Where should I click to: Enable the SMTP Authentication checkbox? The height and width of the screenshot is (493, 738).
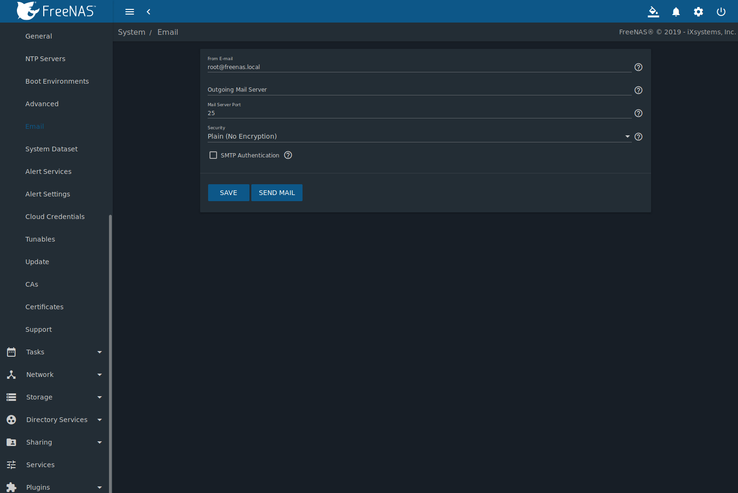point(213,155)
